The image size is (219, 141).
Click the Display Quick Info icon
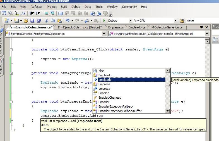[17, 13]
